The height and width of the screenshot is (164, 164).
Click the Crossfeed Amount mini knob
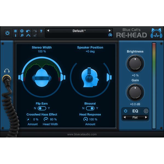pos(28,119)
